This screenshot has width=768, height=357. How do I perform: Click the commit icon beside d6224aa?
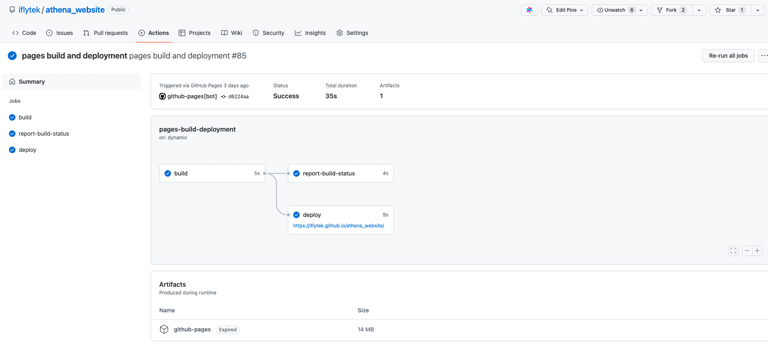click(x=224, y=97)
